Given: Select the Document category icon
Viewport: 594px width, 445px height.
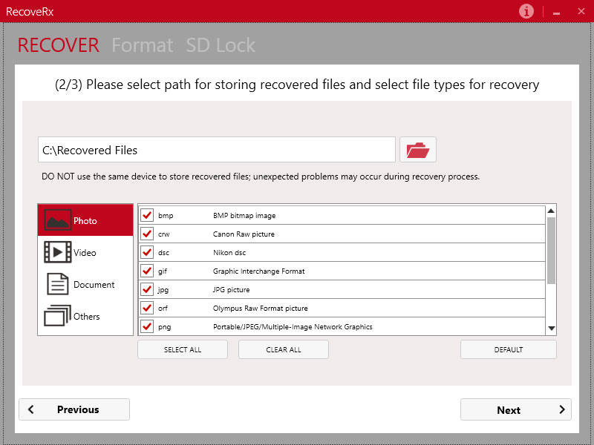Looking at the screenshot, I should (x=58, y=284).
